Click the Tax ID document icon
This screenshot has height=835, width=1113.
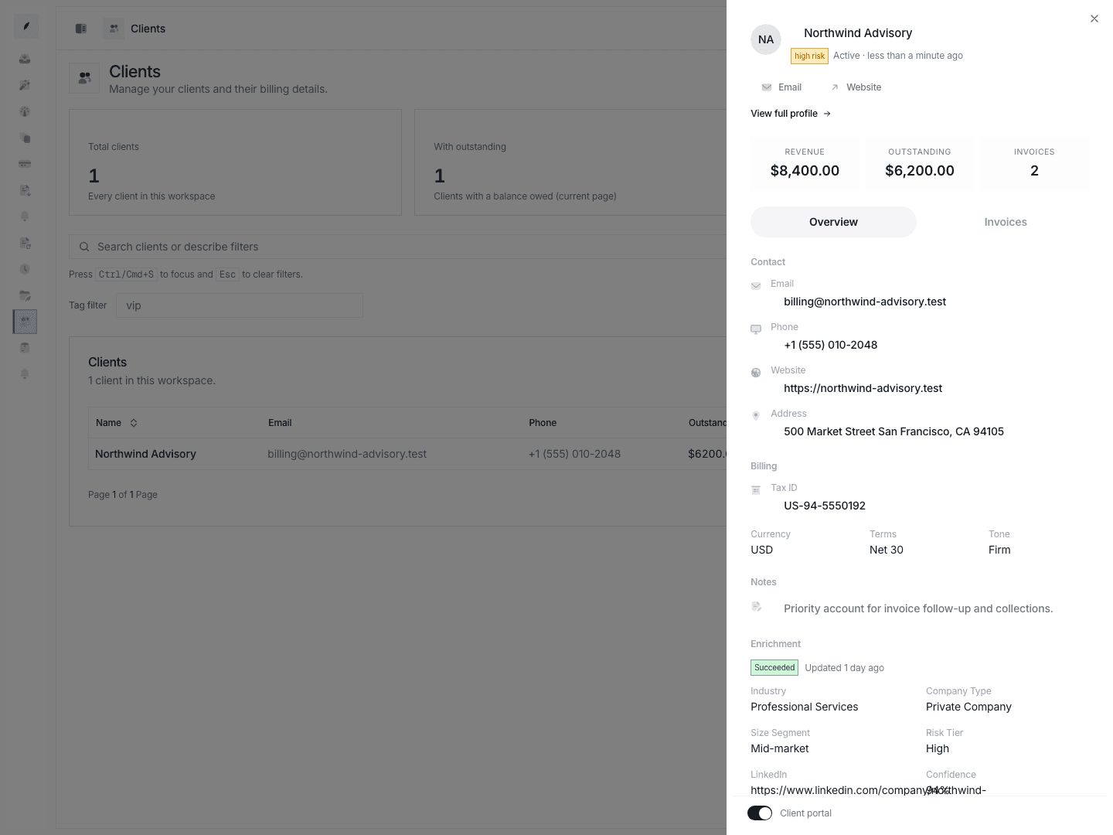tap(756, 489)
